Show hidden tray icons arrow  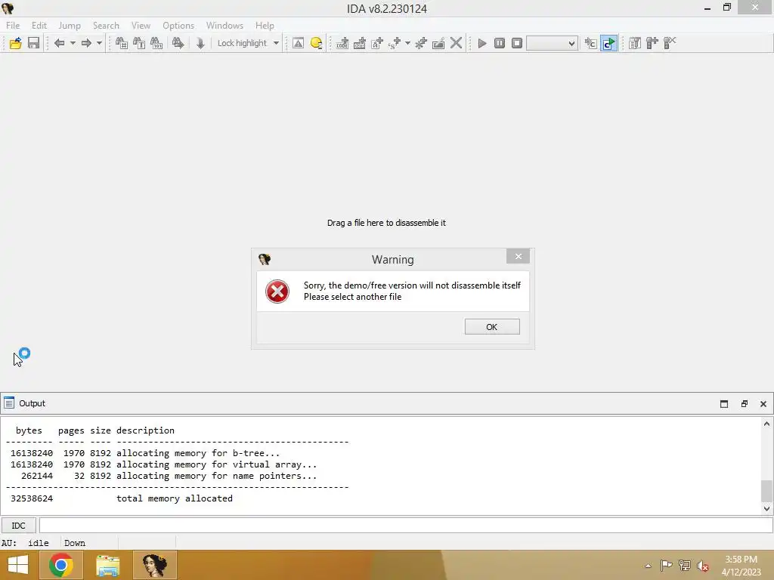648,566
